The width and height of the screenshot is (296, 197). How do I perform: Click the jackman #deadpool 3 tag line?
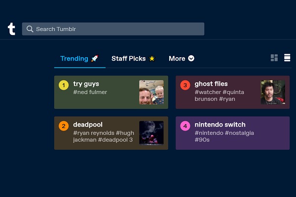pyautogui.click(x=103, y=140)
